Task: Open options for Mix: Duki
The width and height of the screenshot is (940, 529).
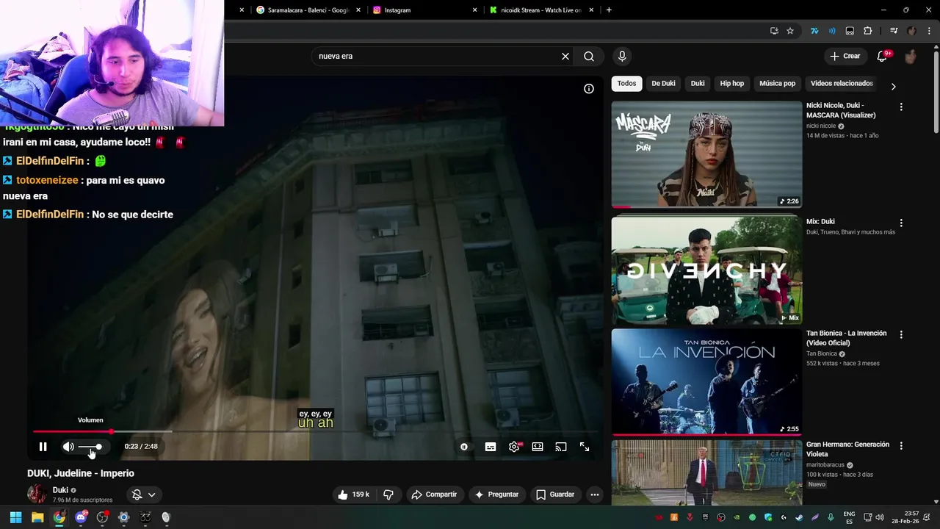Action: [901, 223]
